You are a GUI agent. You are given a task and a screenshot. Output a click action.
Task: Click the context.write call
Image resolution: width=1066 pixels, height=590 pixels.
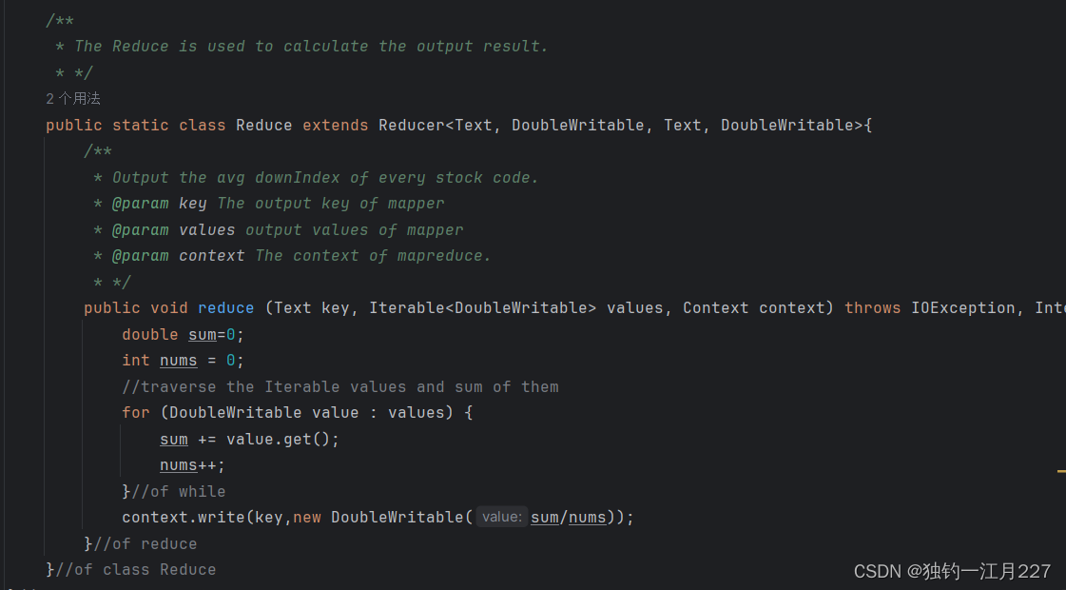pyautogui.click(x=184, y=518)
